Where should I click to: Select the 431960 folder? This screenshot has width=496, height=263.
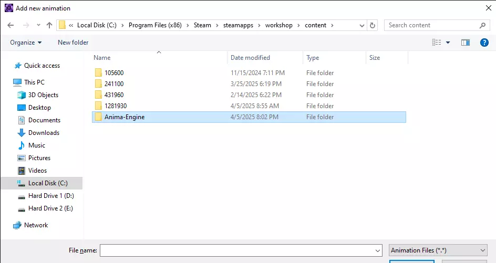click(249, 95)
